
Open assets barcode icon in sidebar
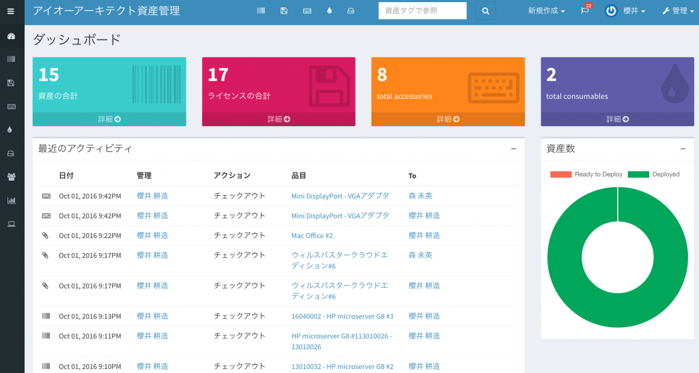[x=11, y=59]
